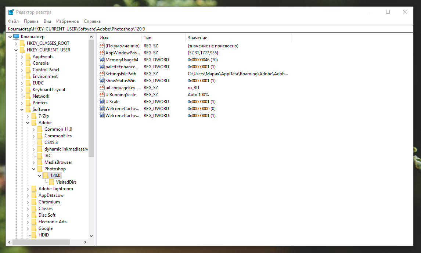This screenshot has height=253, width=421.
Task: Click the folder icon of VisitedDirs
Action: [x=52, y=182]
